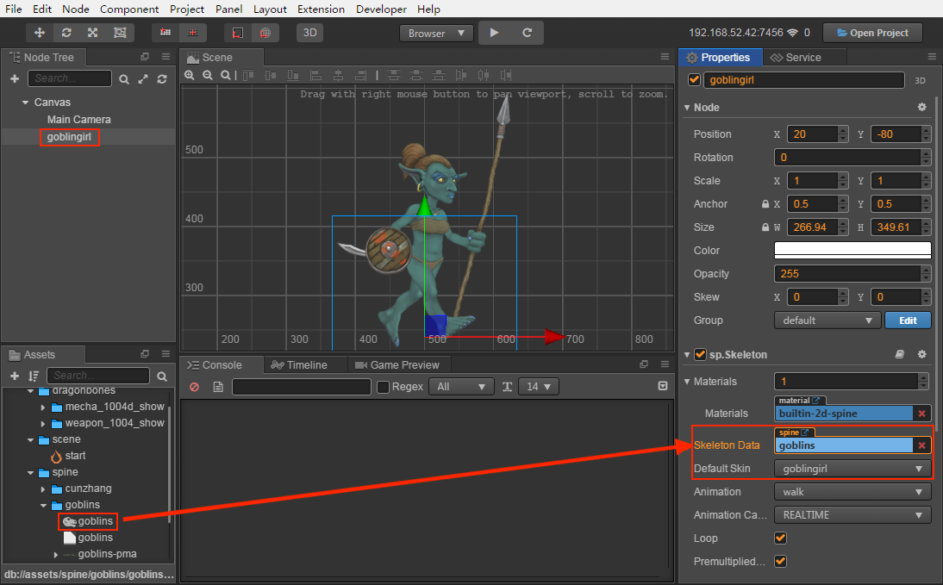Open the Node section gear settings
The image size is (943, 585).
tap(922, 107)
